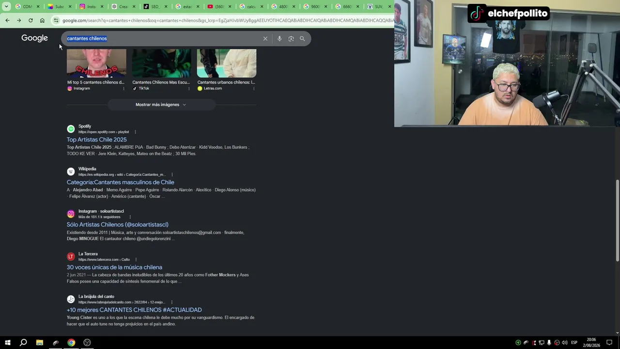Submit search with magnifier icon

click(x=302, y=39)
